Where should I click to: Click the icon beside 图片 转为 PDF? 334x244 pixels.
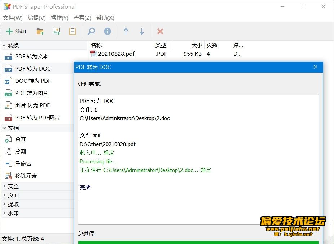8,105
